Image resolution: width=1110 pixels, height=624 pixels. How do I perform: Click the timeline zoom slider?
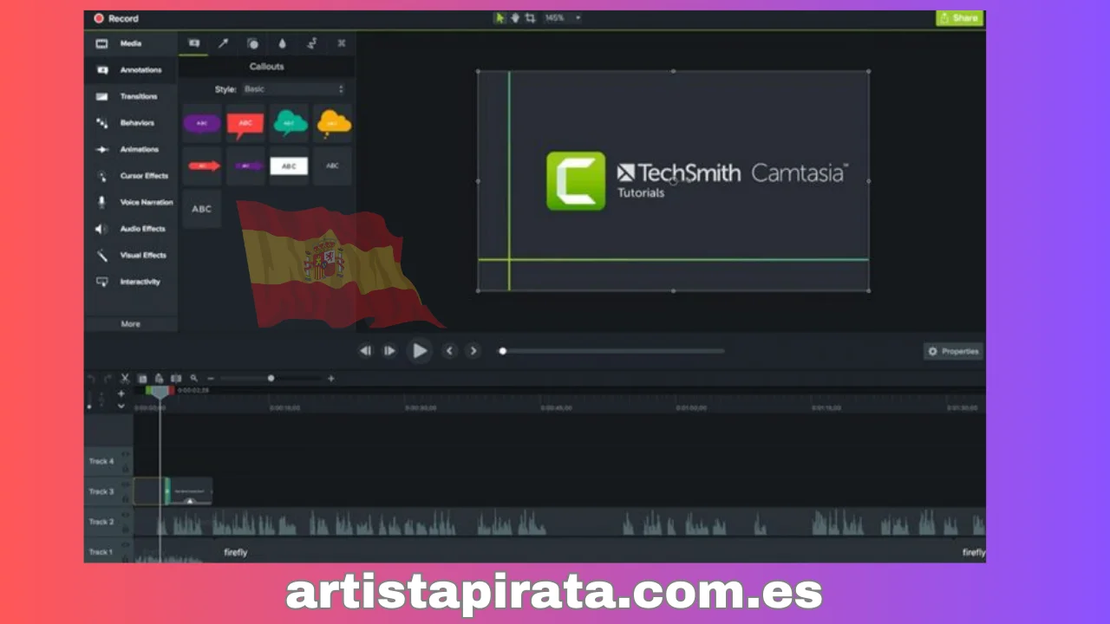[x=271, y=379]
